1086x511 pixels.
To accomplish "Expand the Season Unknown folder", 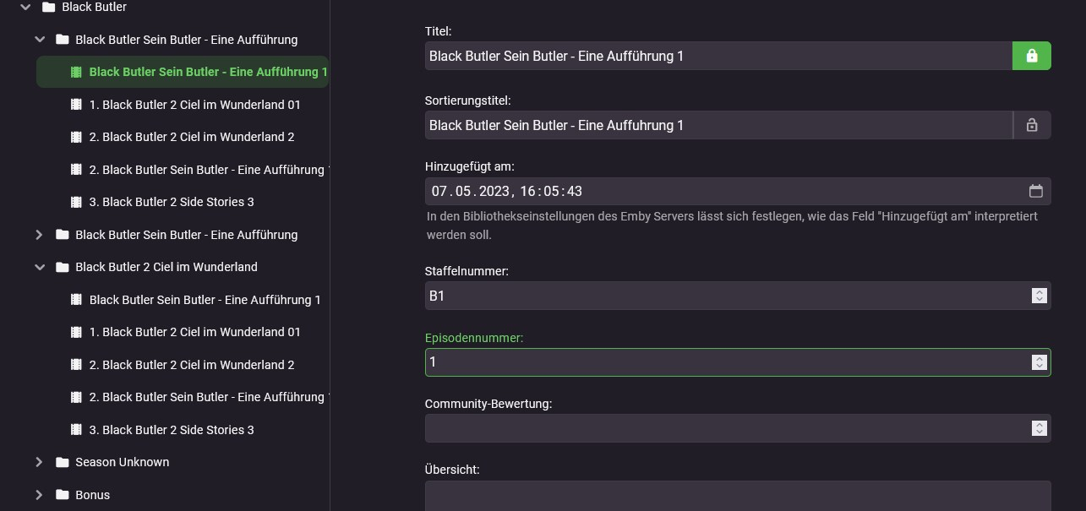I will point(39,462).
